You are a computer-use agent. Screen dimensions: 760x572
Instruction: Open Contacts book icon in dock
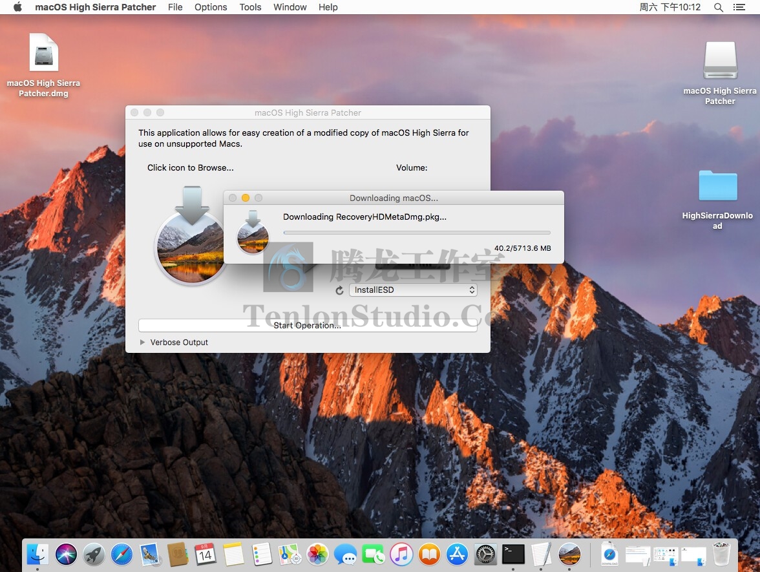pos(177,554)
